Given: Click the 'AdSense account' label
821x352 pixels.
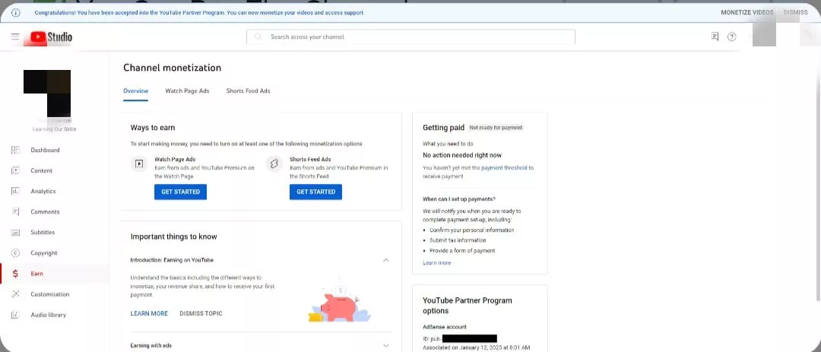Looking at the screenshot, I should pyautogui.click(x=445, y=327).
